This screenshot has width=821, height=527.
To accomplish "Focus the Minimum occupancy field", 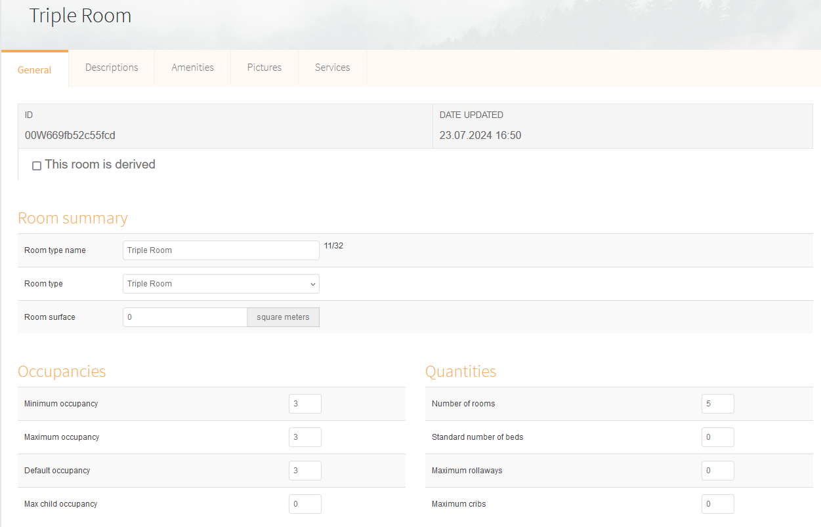I will [x=305, y=404].
